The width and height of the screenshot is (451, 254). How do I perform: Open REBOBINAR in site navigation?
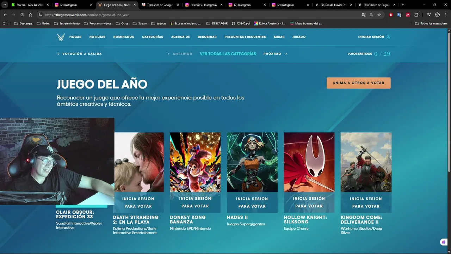[207, 37]
